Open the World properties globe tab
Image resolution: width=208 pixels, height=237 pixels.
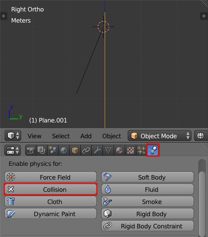tap(64, 150)
